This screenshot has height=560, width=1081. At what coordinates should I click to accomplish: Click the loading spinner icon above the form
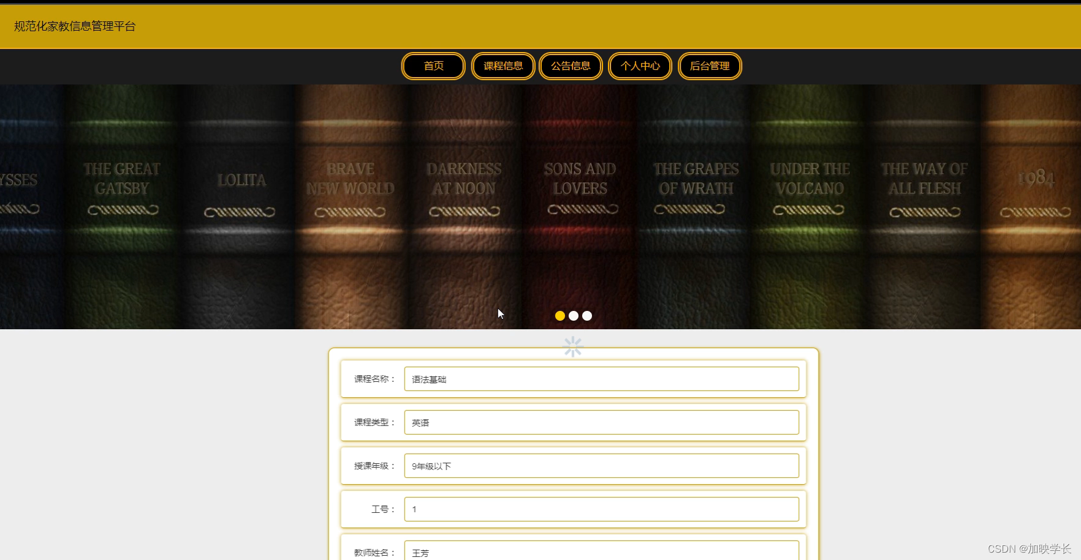[x=573, y=347]
